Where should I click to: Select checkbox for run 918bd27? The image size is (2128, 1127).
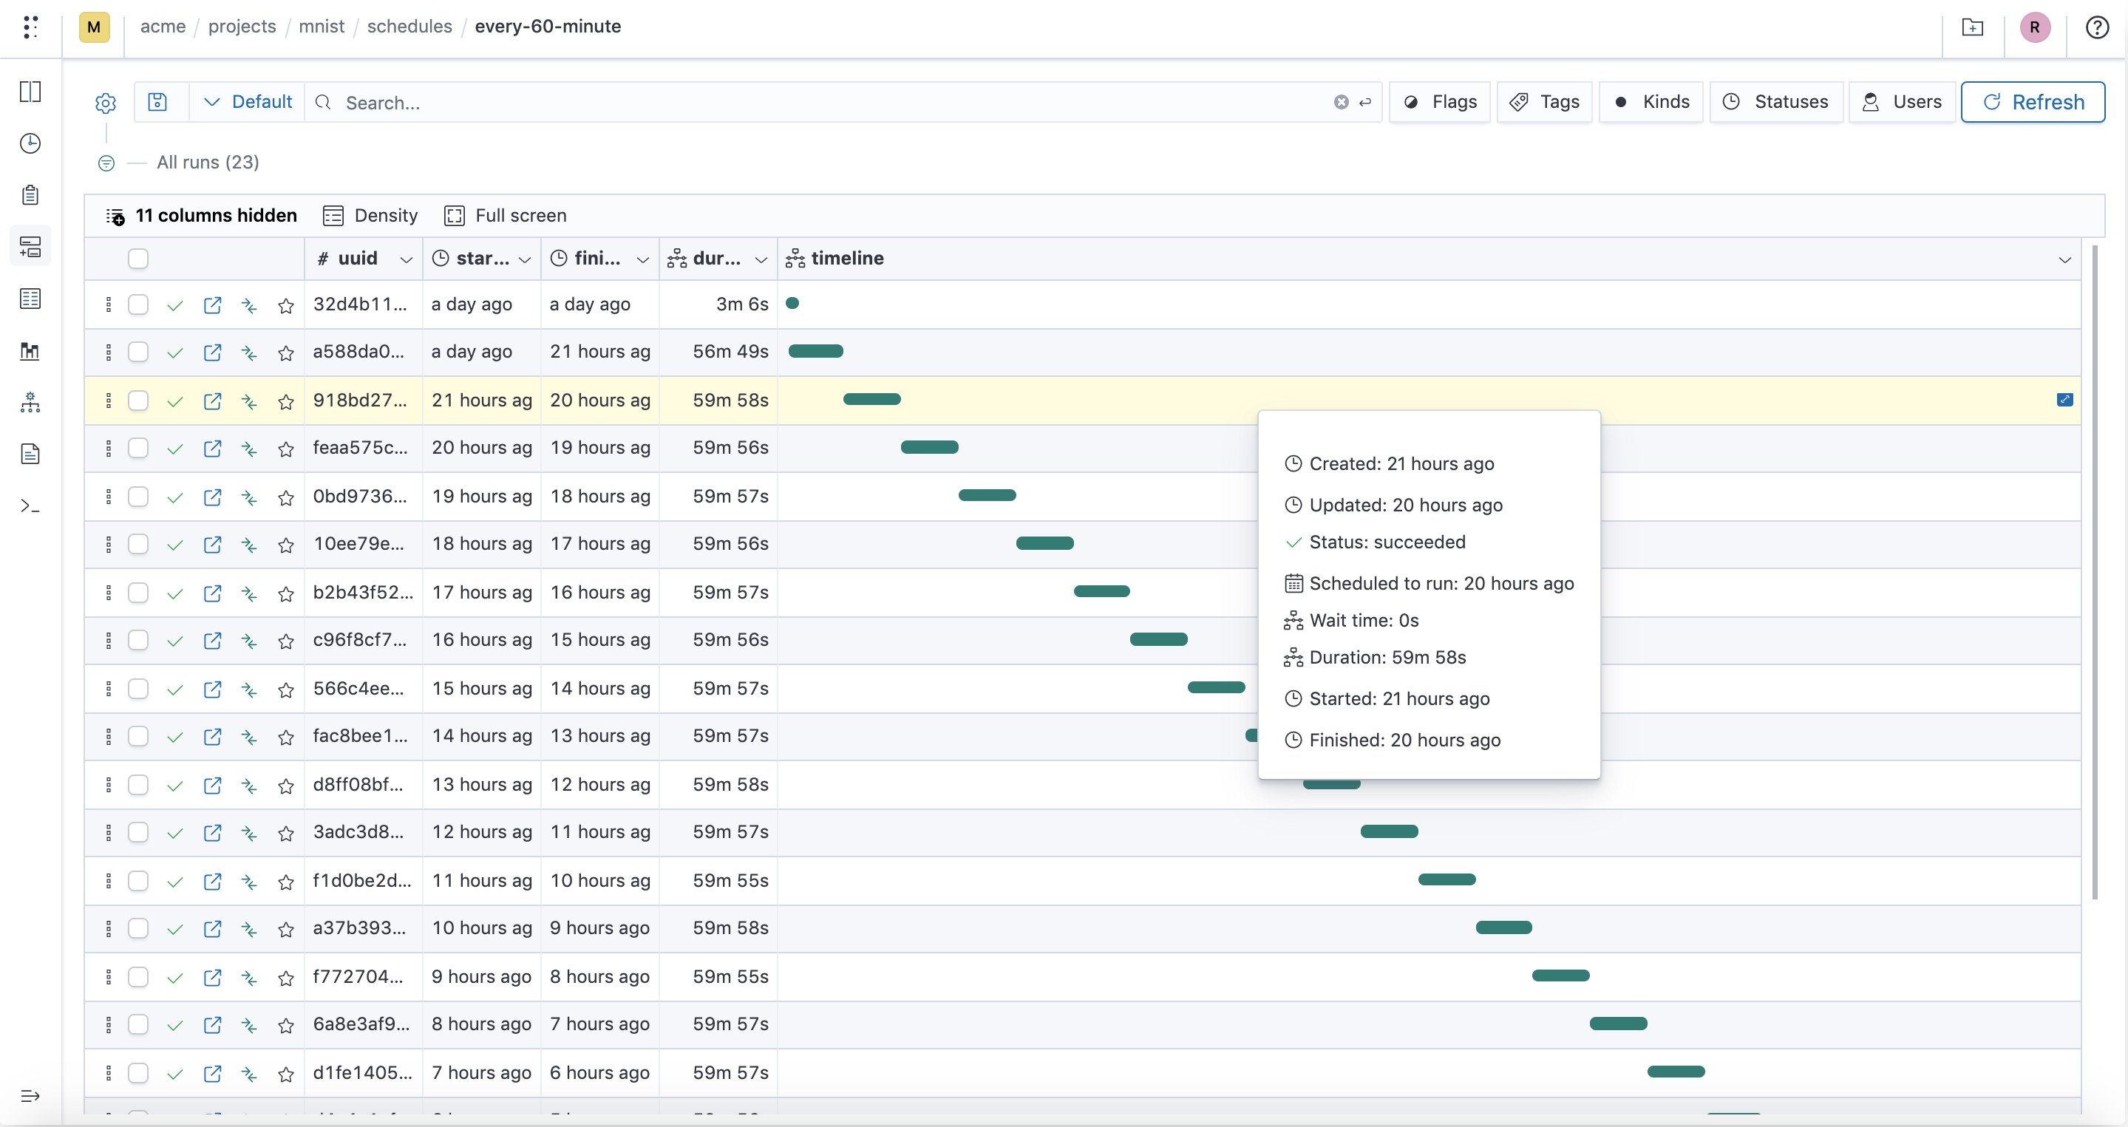(x=138, y=401)
